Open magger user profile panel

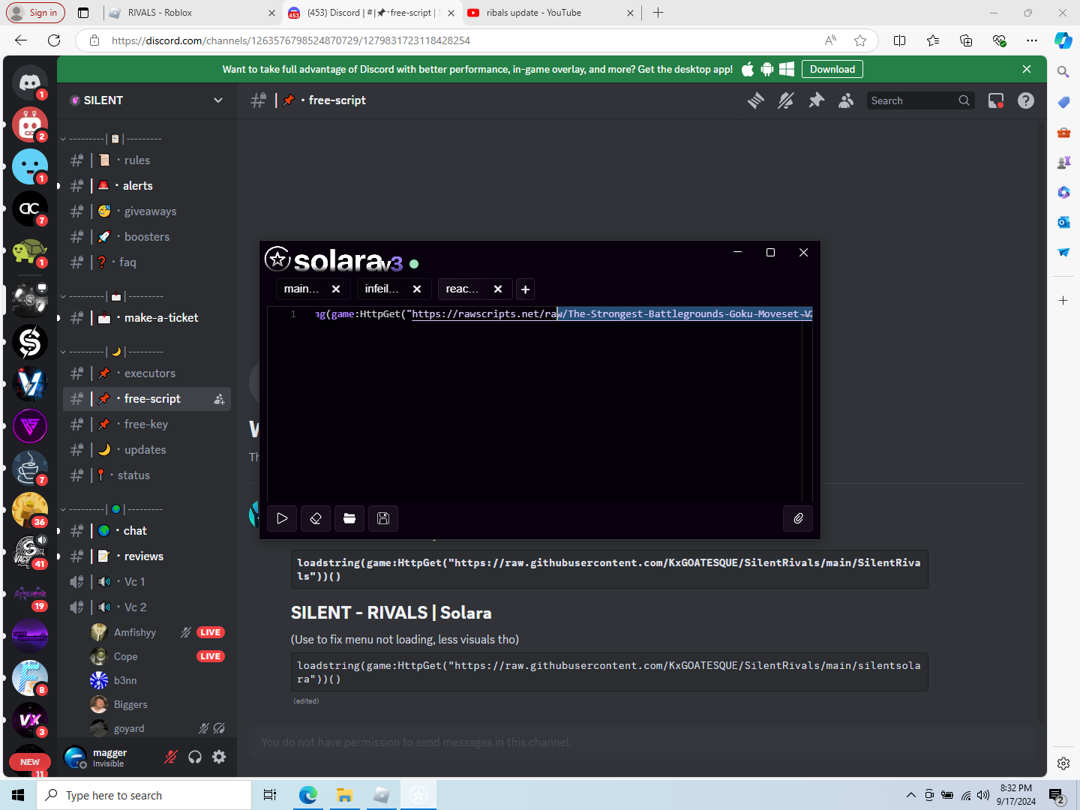tap(109, 757)
